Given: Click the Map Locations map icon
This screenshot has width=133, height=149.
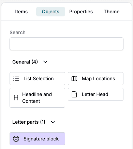Looking at the screenshot, I should point(74,79).
